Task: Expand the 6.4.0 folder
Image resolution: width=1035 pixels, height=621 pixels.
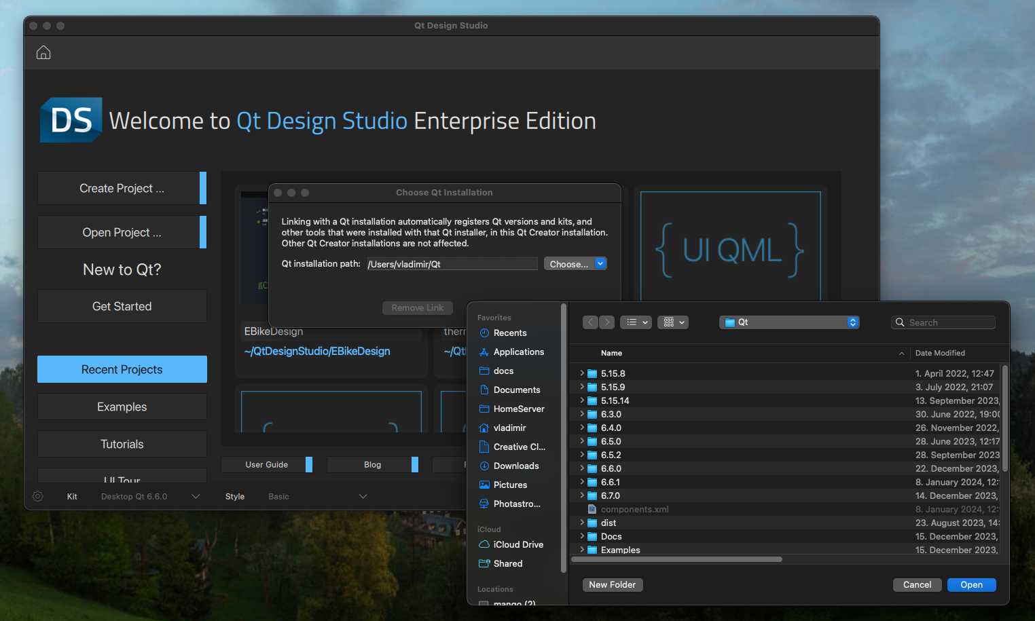Action: tap(582, 428)
